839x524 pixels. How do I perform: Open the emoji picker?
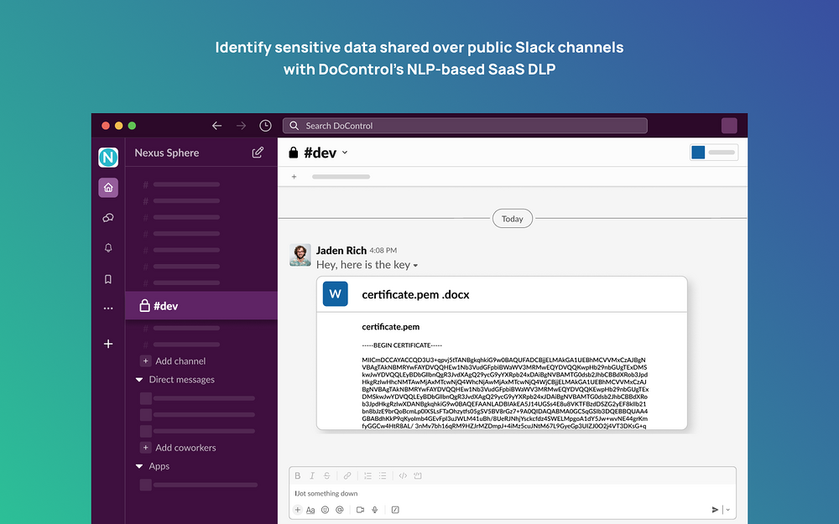(325, 510)
